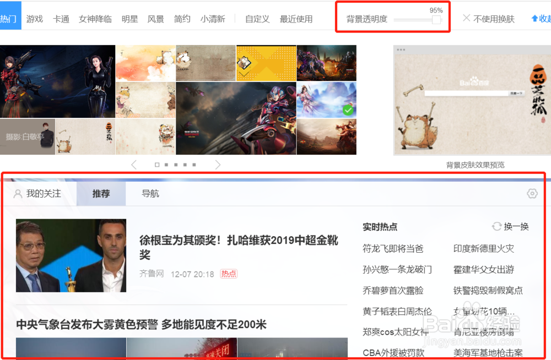Open hot topic 孙兴慜一条龙破门
The image size is (551, 360).
(397, 269)
